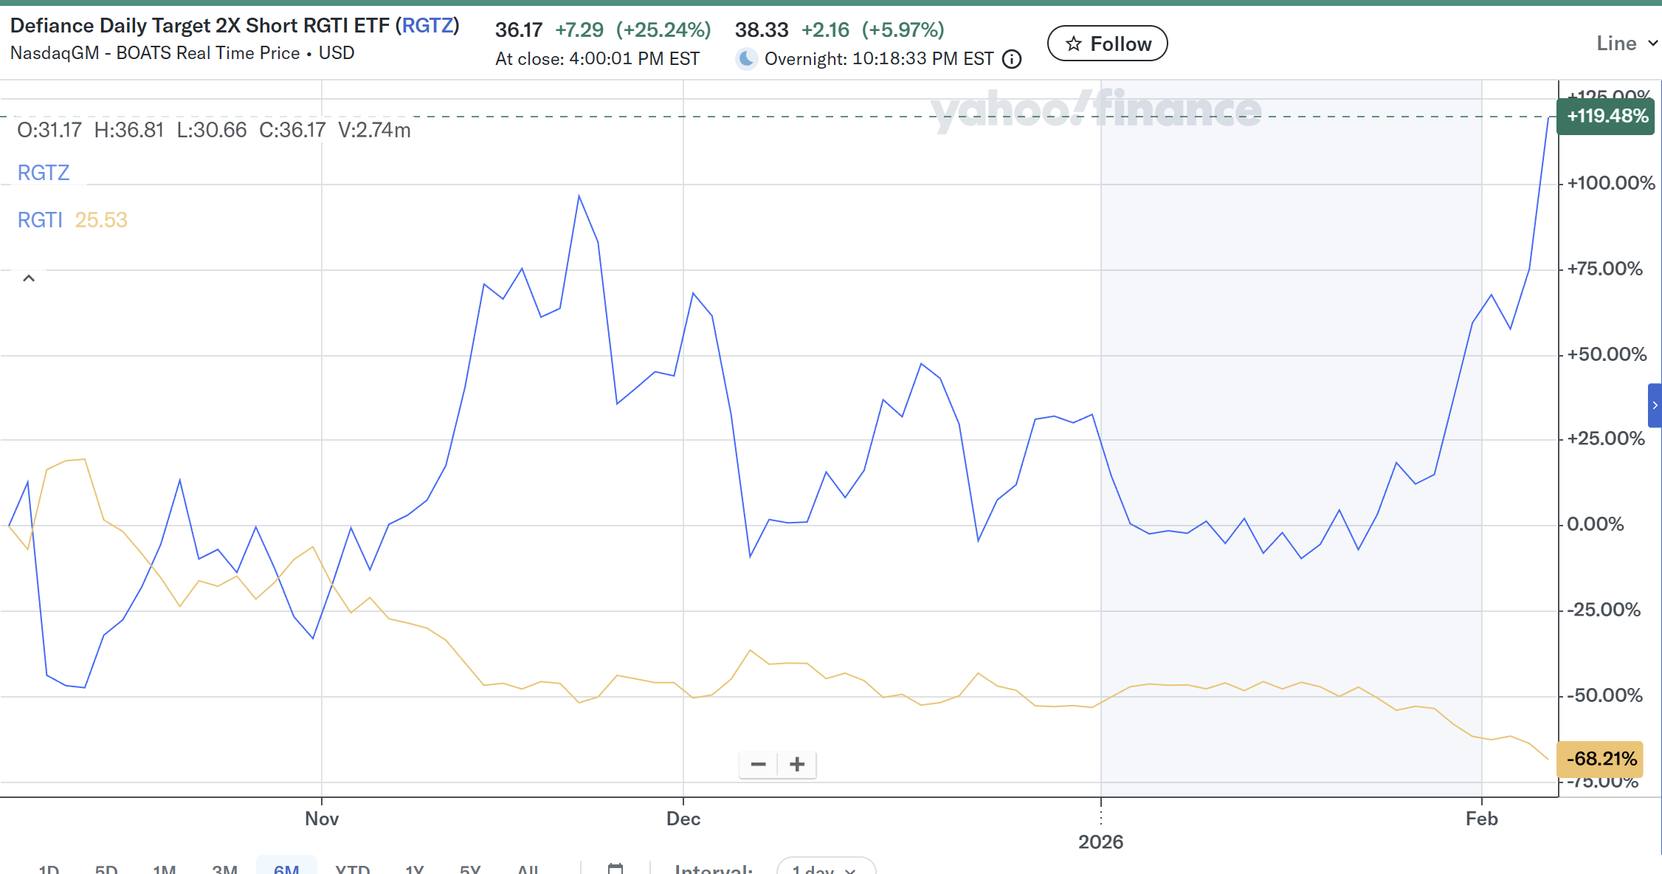This screenshot has width=1662, height=874.
Task: Expand the right side panel arrow
Action: [x=1655, y=405]
